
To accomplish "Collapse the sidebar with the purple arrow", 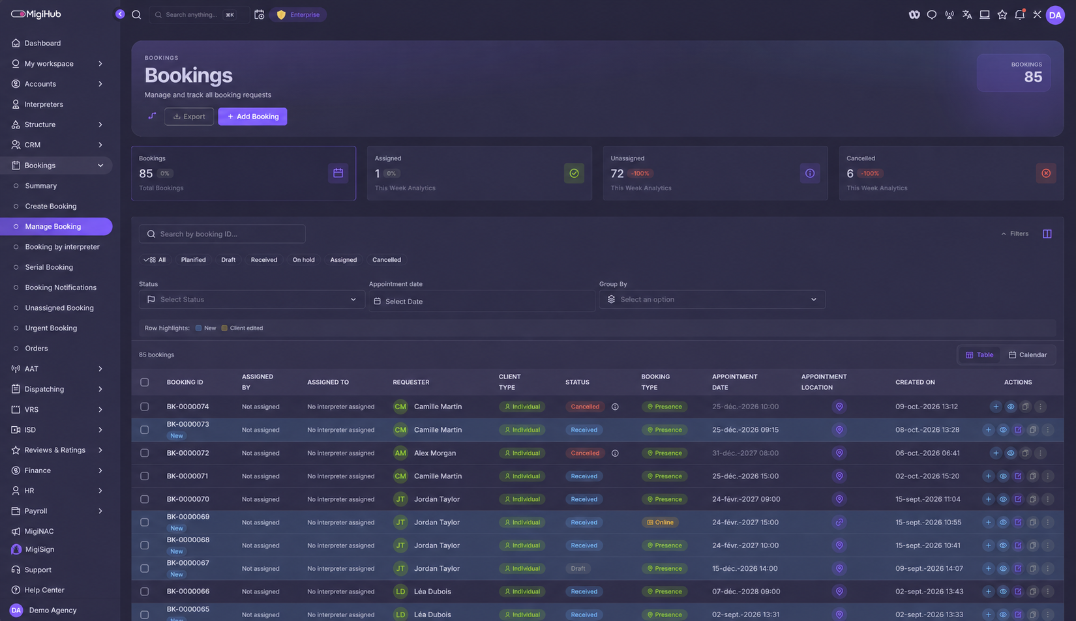I will tap(120, 14).
